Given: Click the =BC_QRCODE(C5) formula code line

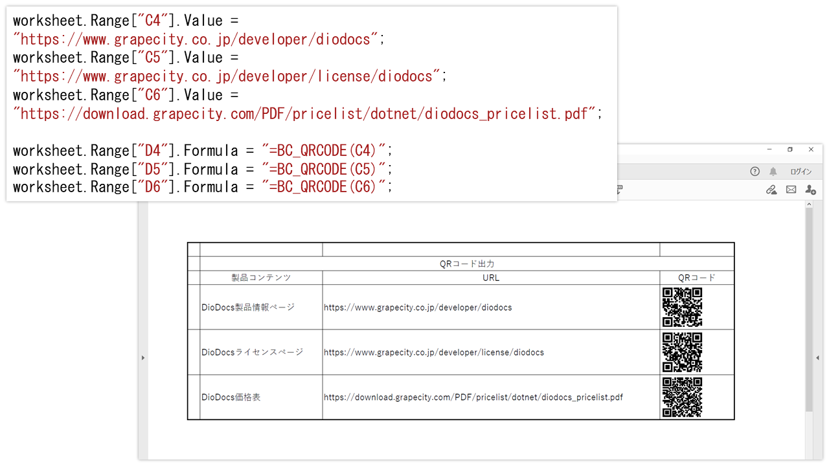Looking at the screenshot, I should (x=203, y=170).
